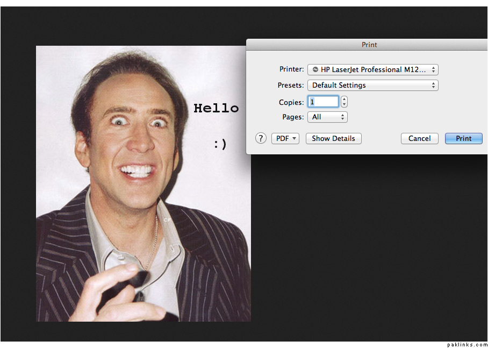Click the Hello text on the image
The width and height of the screenshot is (488, 348).
(216, 108)
